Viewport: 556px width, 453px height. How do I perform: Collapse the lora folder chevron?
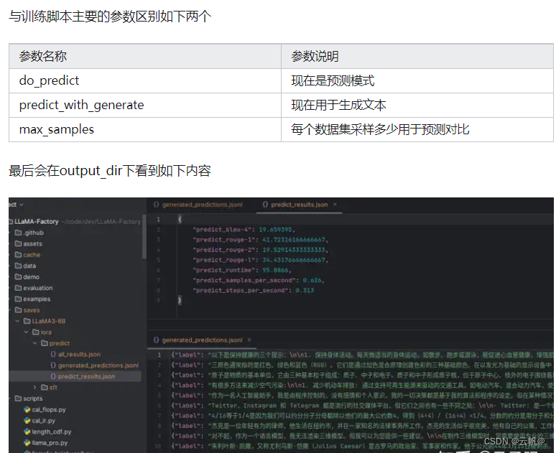pyautogui.click(x=27, y=332)
